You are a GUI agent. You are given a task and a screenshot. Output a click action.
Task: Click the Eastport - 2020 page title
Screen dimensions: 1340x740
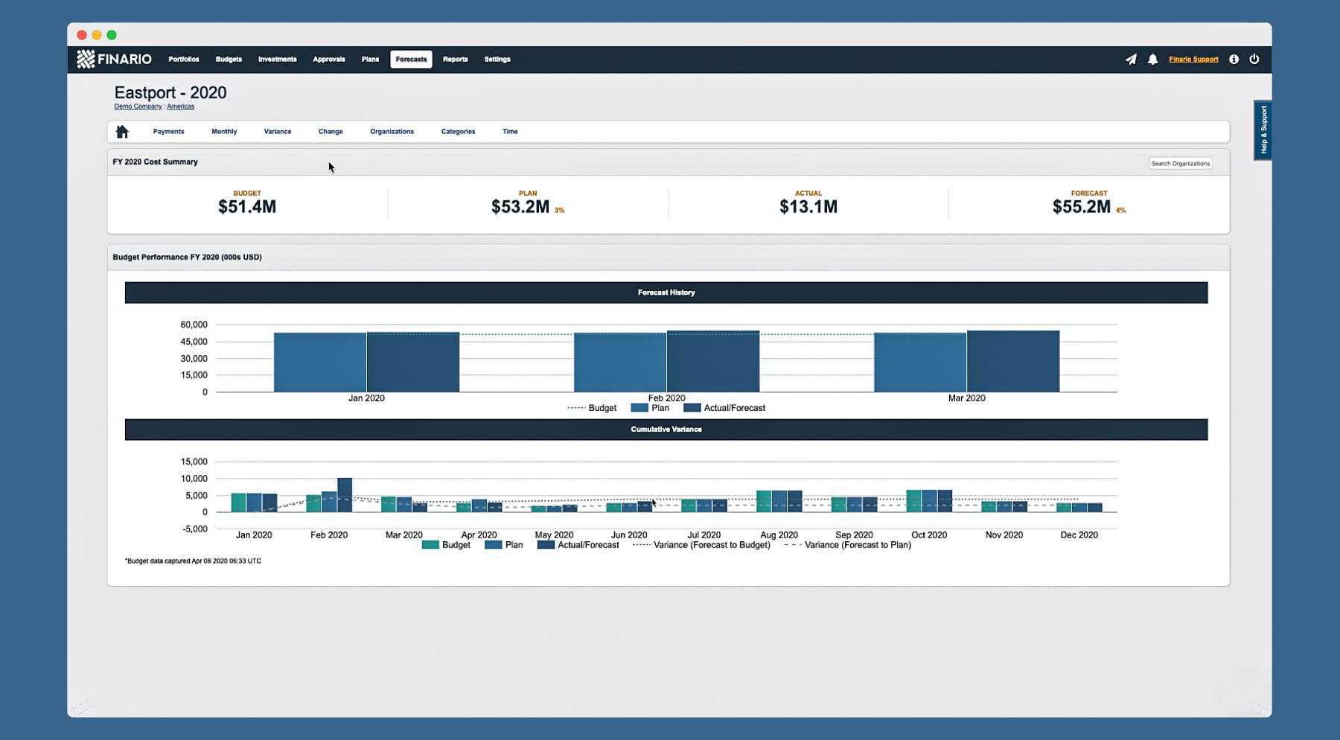(170, 93)
